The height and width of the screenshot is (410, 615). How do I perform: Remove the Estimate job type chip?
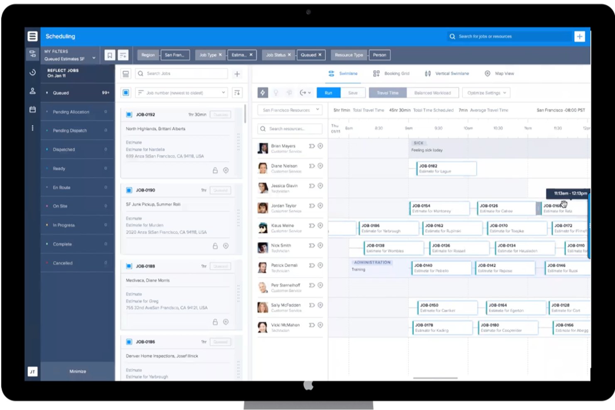pyautogui.click(x=251, y=55)
